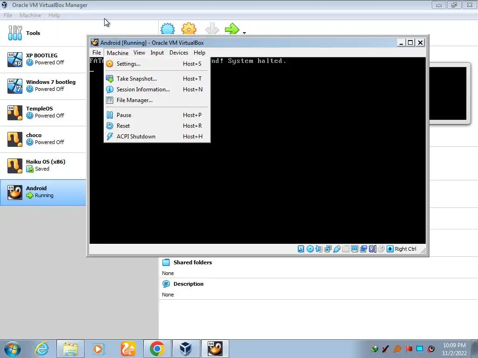Switch to the Android VM taskbar button
Screen dimensions: 478x358
pyautogui.click(x=215, y=349)
